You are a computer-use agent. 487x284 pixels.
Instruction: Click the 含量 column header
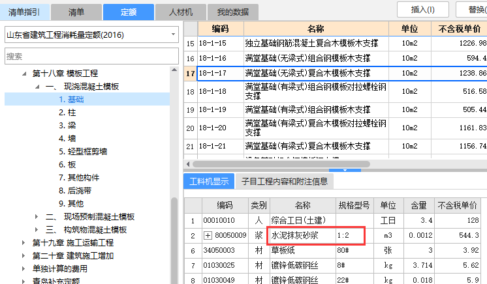tap(419, 205)
